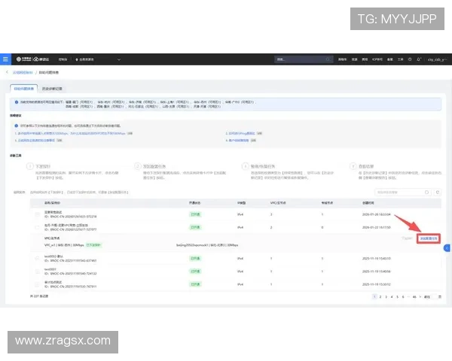Open suggestion link number 4
452x361 pixels.
[x=237, y=140]
